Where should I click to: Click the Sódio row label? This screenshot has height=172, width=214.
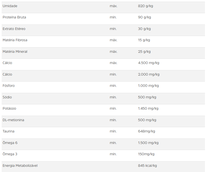[7, 97]
